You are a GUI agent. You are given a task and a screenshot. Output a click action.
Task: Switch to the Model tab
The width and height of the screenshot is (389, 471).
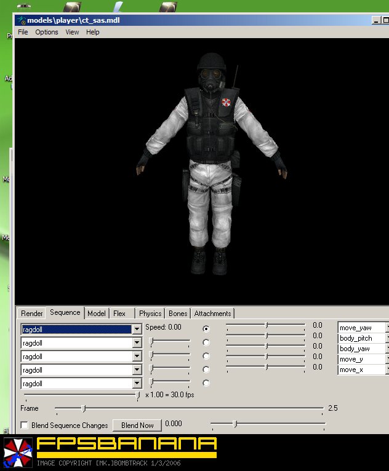pyautogui.click(x=97, y=314)
